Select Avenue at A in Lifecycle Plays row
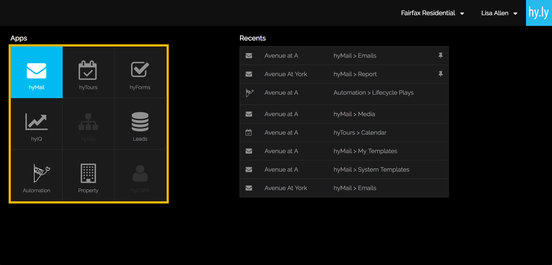 point(281,92)
